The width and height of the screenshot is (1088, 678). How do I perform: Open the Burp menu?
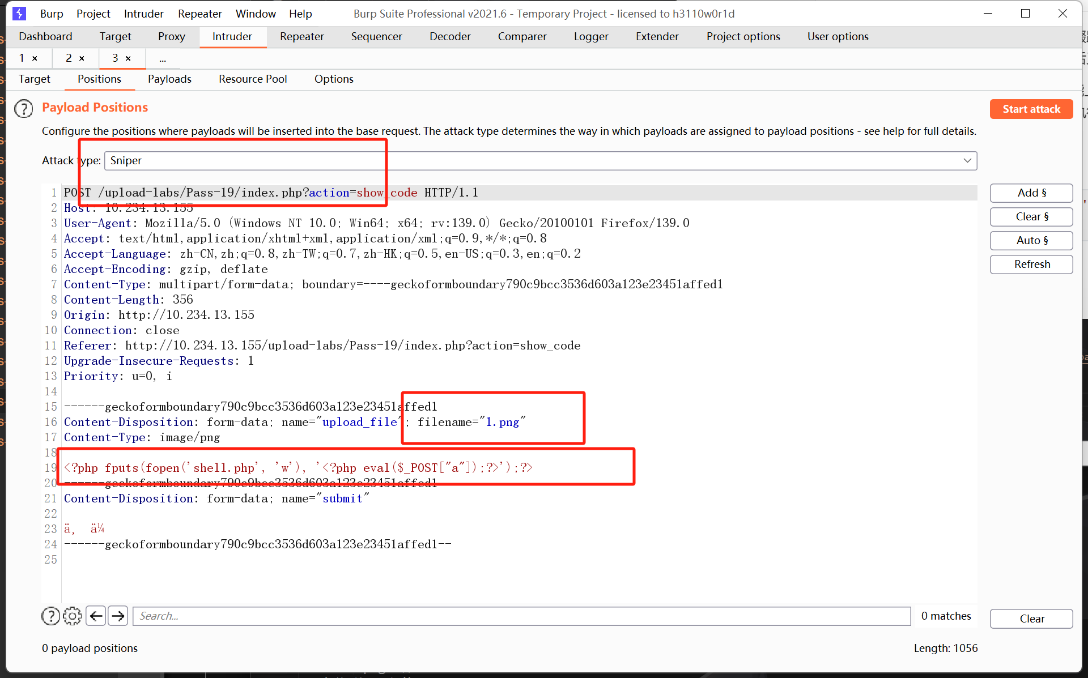(x=52, y=14)
